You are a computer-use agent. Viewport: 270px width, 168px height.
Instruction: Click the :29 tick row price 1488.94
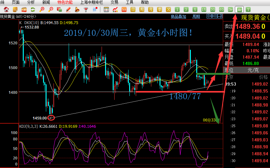(260, 154)
